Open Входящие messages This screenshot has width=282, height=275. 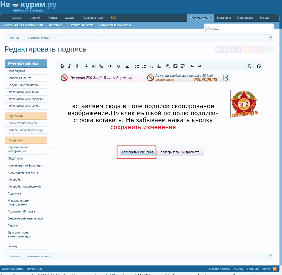tap(224, 18)
